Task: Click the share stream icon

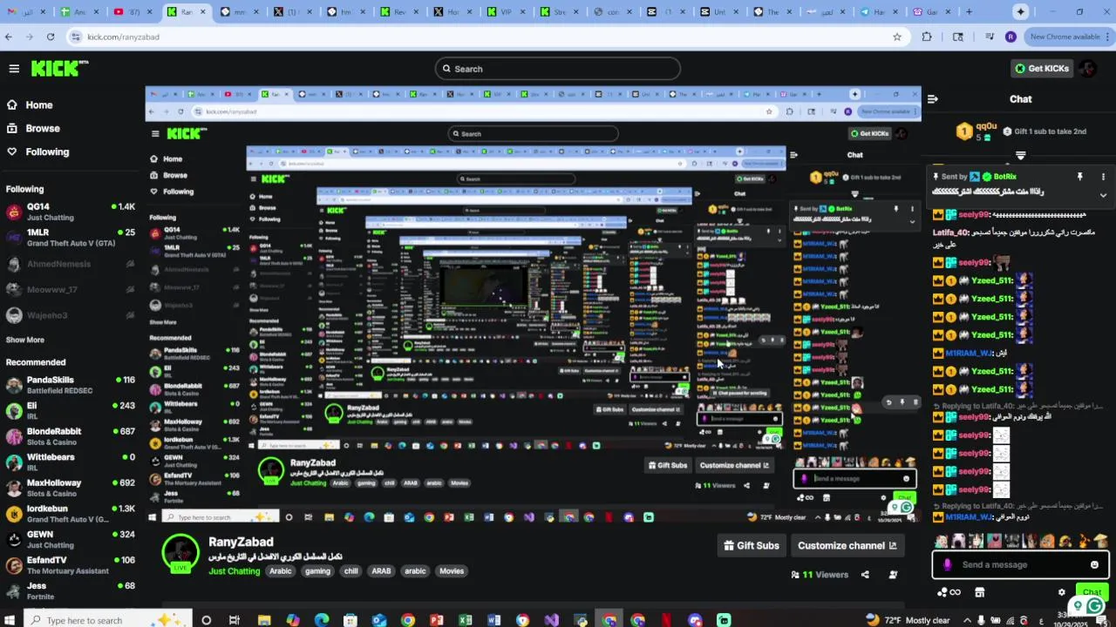Action: coord(865,575)
